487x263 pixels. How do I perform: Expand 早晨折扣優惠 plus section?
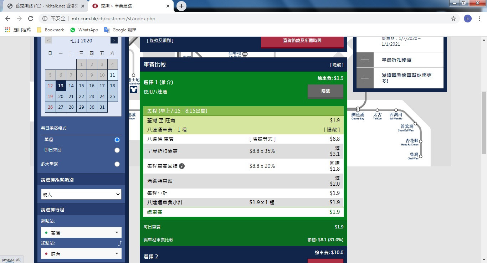click(365, 60)
